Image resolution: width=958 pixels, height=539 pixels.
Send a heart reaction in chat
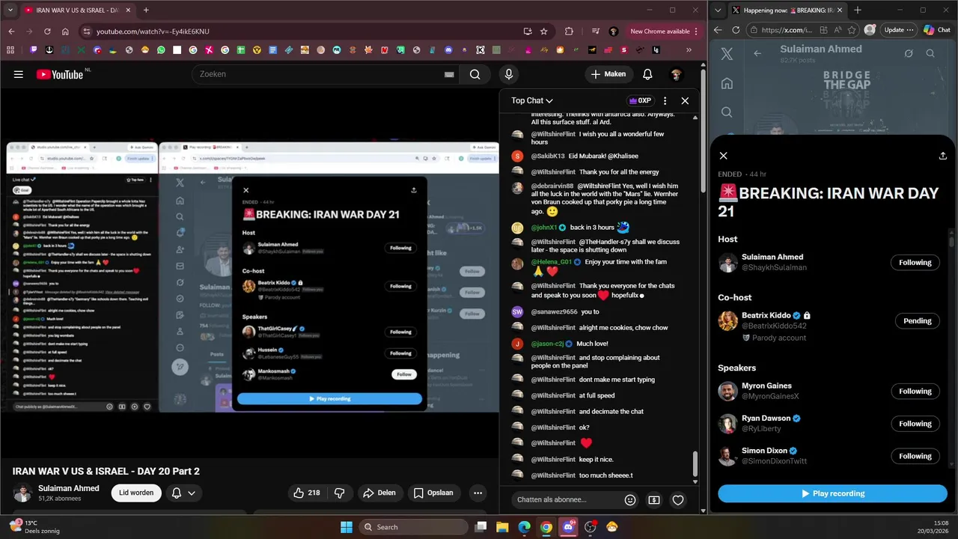coord(678,500)
